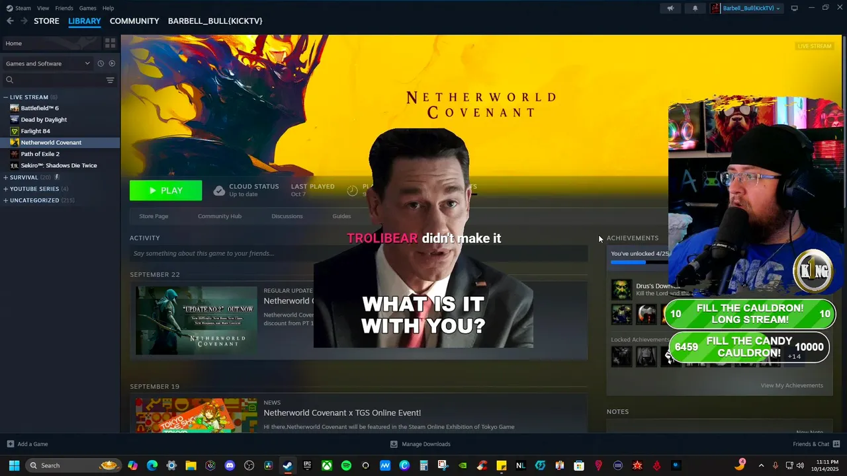The image size is (847, 476).
Task: Open first locked achievement icon
Action: tap(621, 356)
